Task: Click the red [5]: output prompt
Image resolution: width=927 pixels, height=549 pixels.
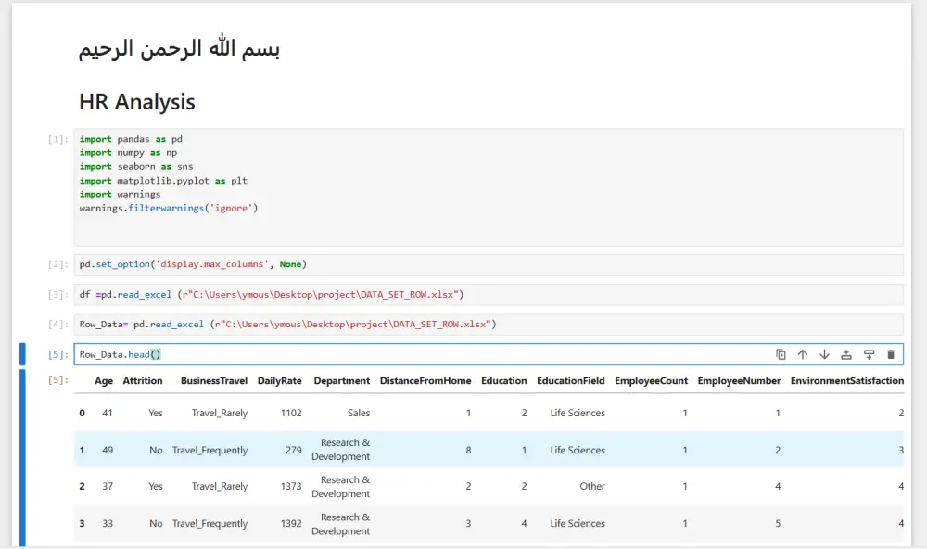Action: coord(57,380)
